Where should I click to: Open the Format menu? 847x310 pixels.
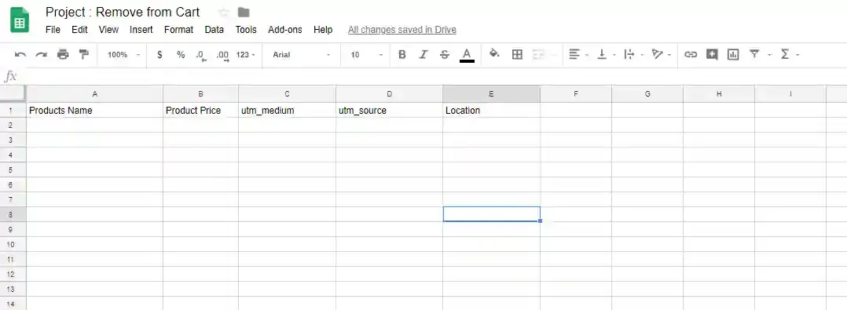179,30
